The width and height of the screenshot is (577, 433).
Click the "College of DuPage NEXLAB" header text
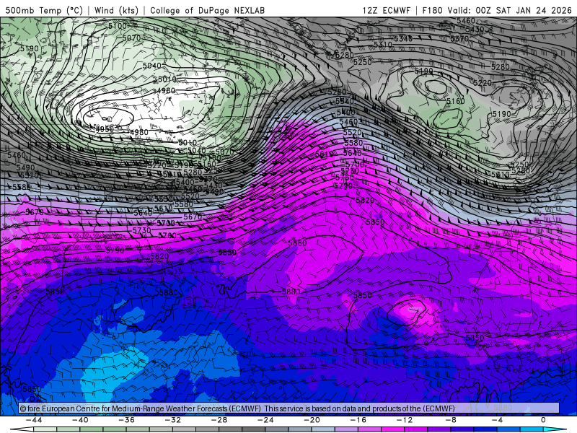pos(207,10)
